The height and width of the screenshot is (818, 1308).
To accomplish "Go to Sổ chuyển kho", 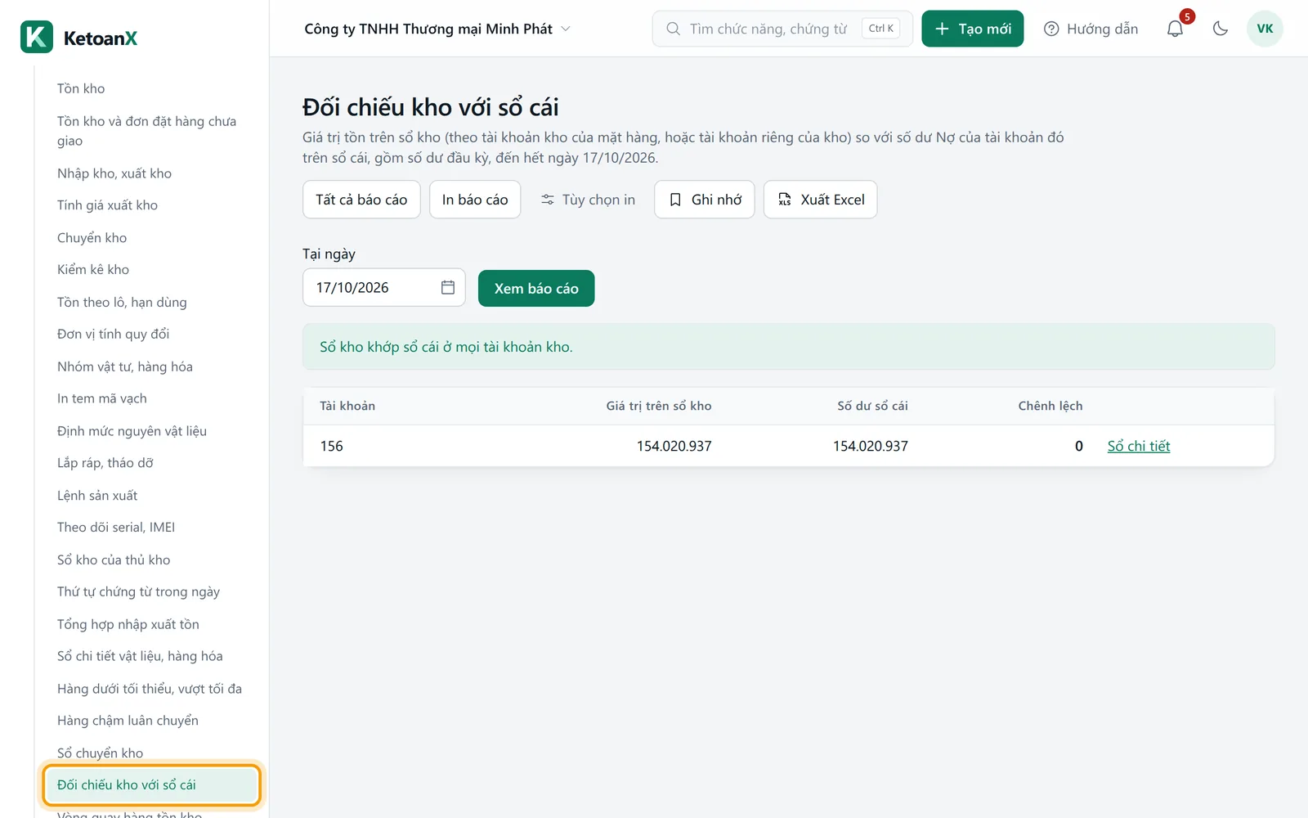I will pos(100,753).
